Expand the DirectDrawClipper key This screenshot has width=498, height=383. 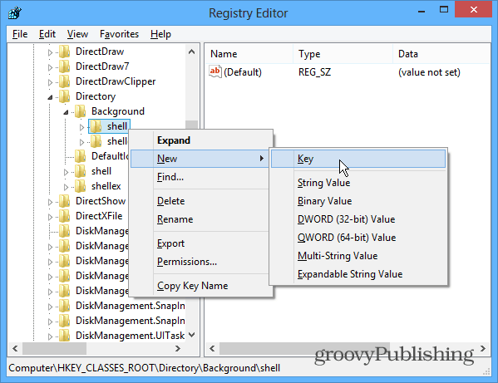click(x=50, y=82)
